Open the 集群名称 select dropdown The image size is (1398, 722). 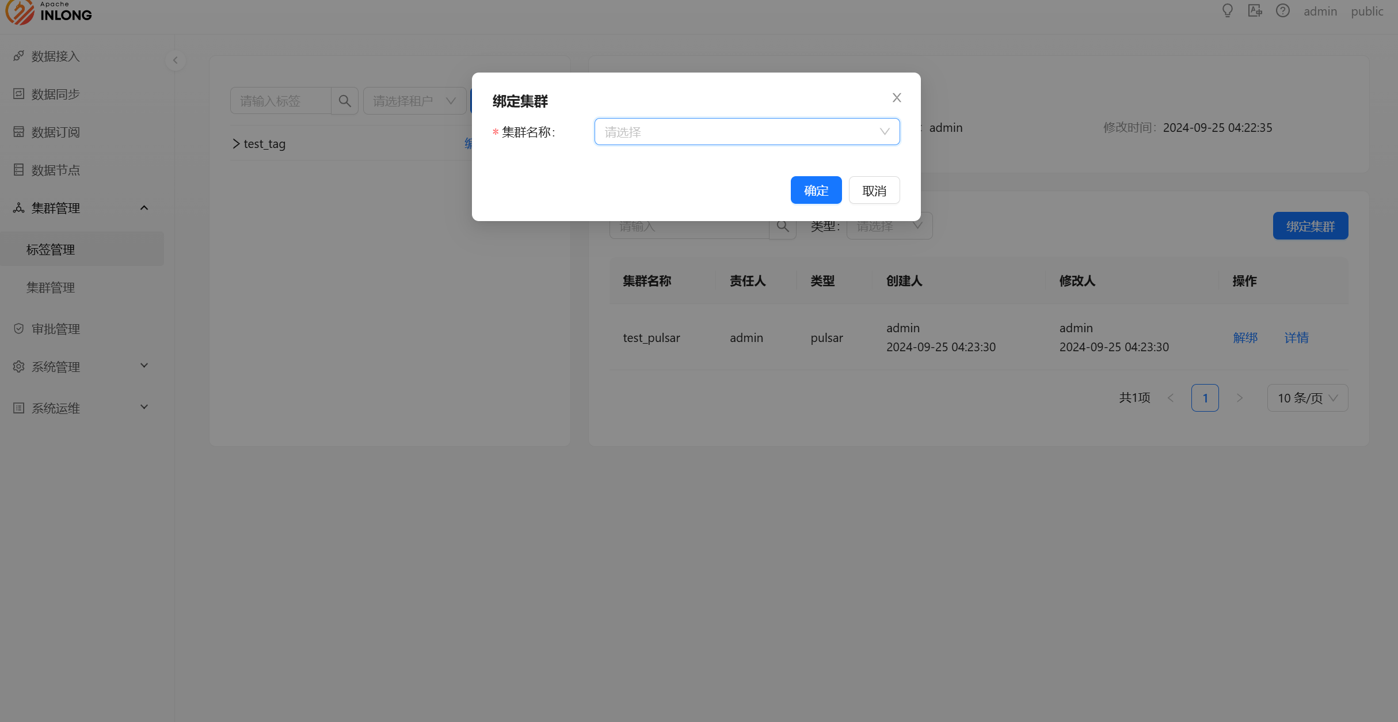click(746, 132)
